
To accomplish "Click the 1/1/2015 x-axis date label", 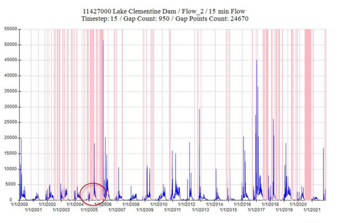I will point(228,210).
